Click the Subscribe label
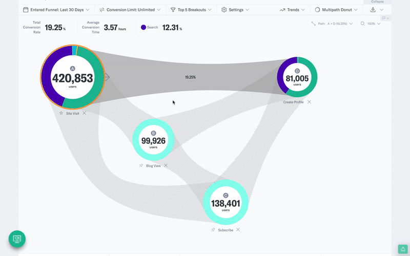 click(x=225, y=230)
